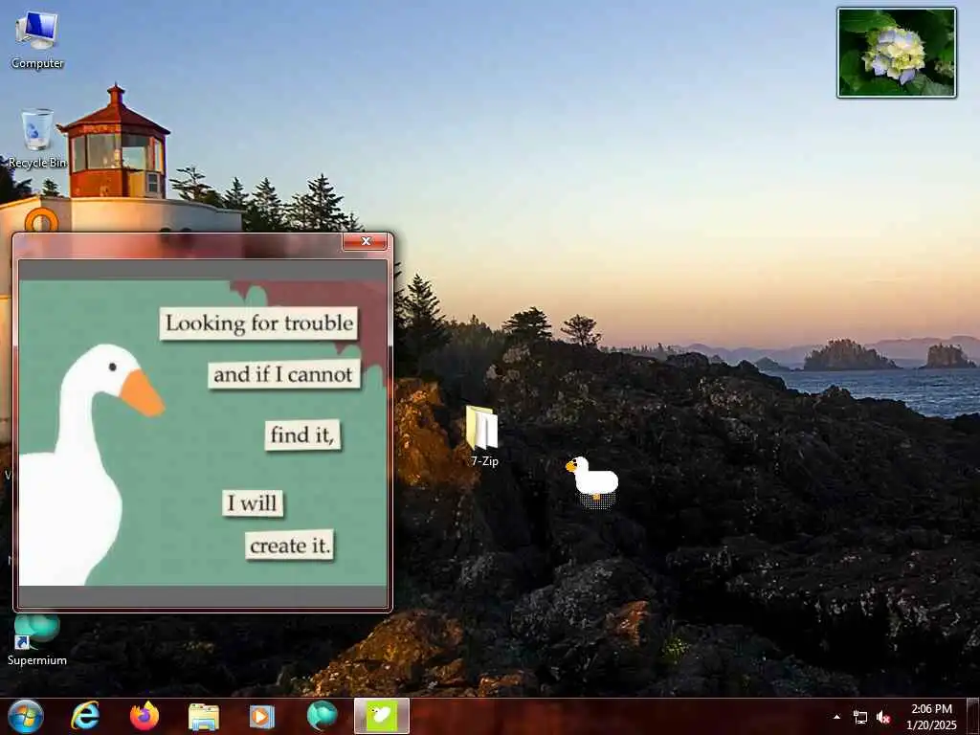
Task: Click the muted volume tray icon
Action: 883,717
